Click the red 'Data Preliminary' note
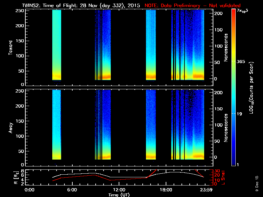 (192, 6)
